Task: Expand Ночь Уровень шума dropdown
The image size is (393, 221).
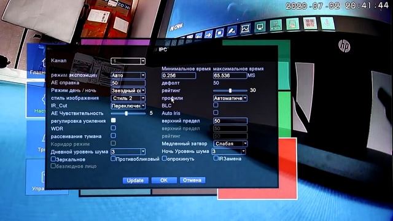Action: click(228, 152)
